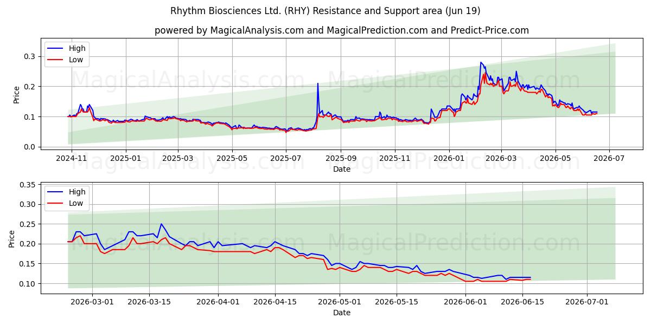Click the blue line sample in the upper legend
Image resolution: width=651 pixels, height=325 pixels.
tap(56, 48)
